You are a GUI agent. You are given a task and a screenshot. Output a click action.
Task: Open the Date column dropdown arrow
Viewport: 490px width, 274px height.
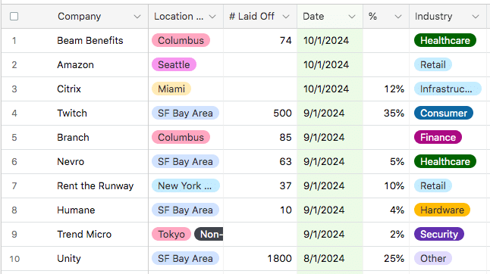(352, 17)
